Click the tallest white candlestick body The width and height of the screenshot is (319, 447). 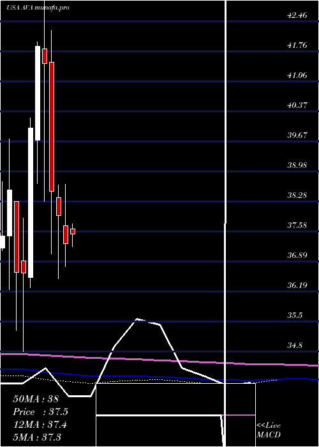tap(31, 202)
